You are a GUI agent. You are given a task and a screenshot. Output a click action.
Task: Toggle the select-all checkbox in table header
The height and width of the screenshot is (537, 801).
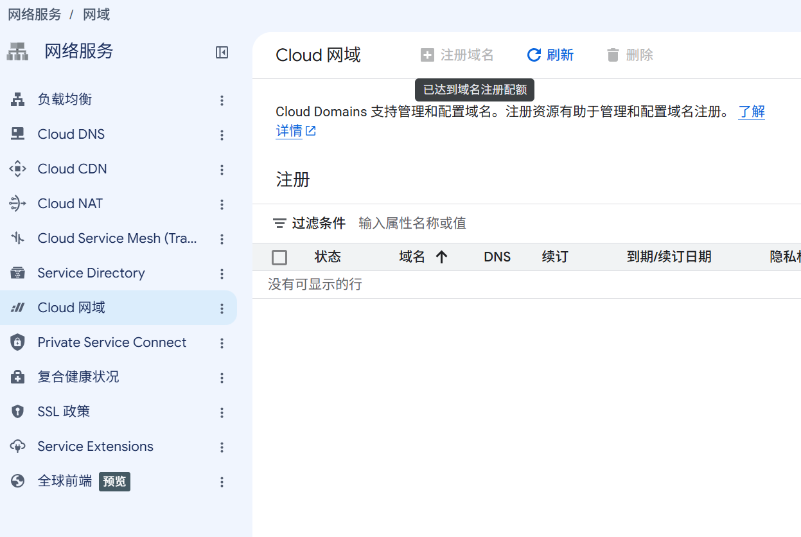coord(279,258)
